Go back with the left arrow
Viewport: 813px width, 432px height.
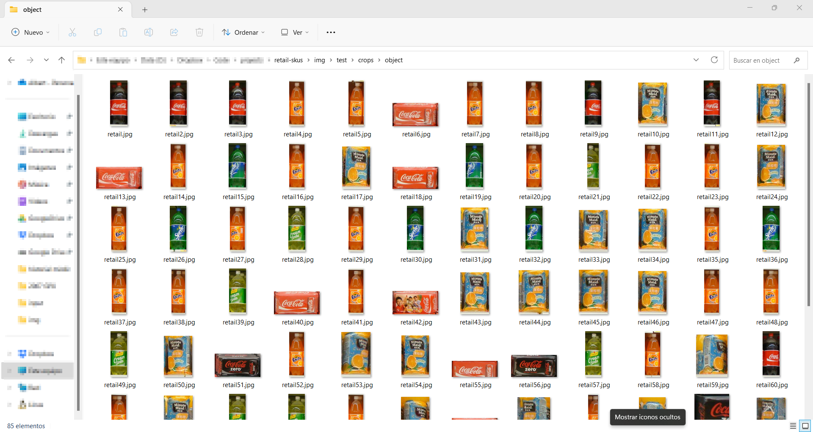click(11, 60)
